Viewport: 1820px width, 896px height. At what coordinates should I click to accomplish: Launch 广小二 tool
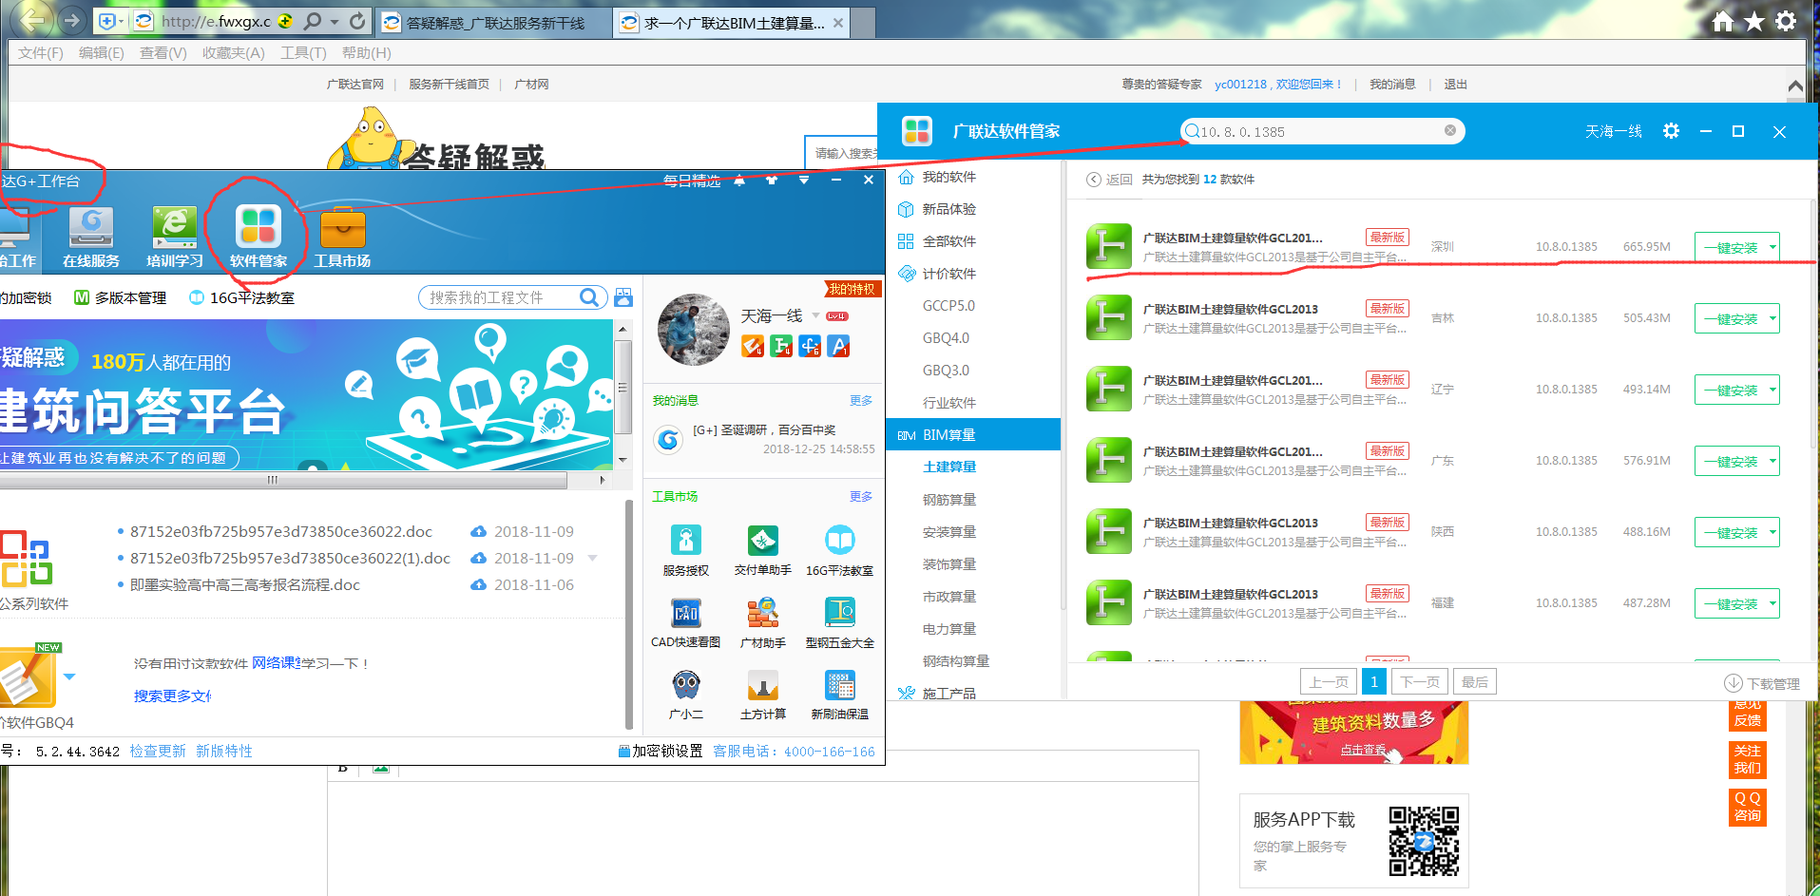[x=686, y=694]
